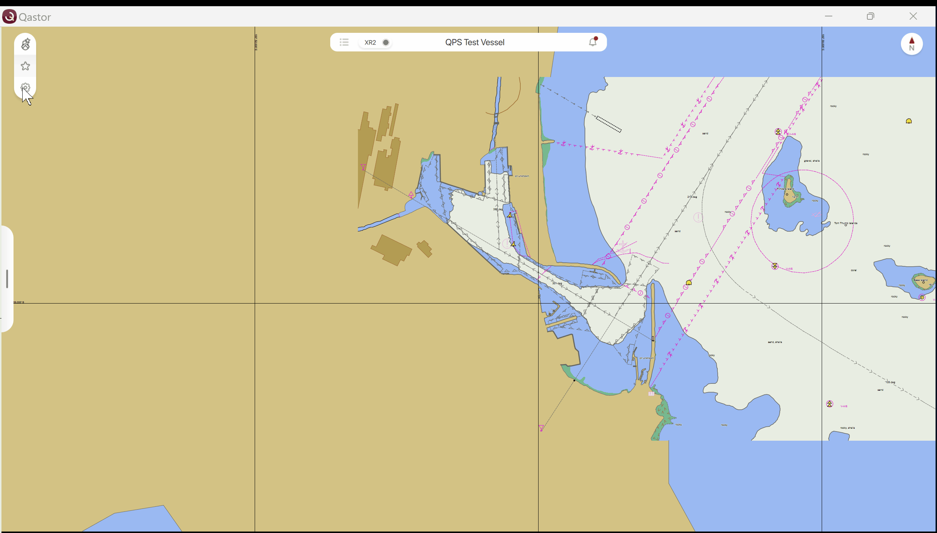Minimize the Qastor window

829,16
